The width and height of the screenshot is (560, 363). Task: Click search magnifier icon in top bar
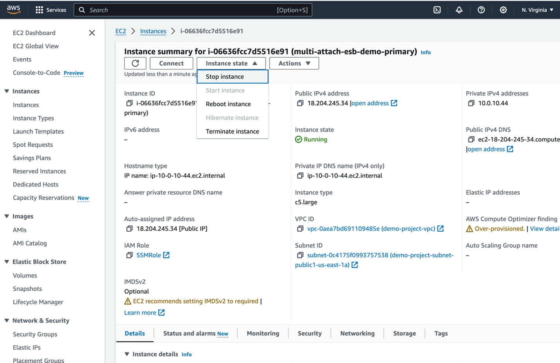(x=82, y=10)
